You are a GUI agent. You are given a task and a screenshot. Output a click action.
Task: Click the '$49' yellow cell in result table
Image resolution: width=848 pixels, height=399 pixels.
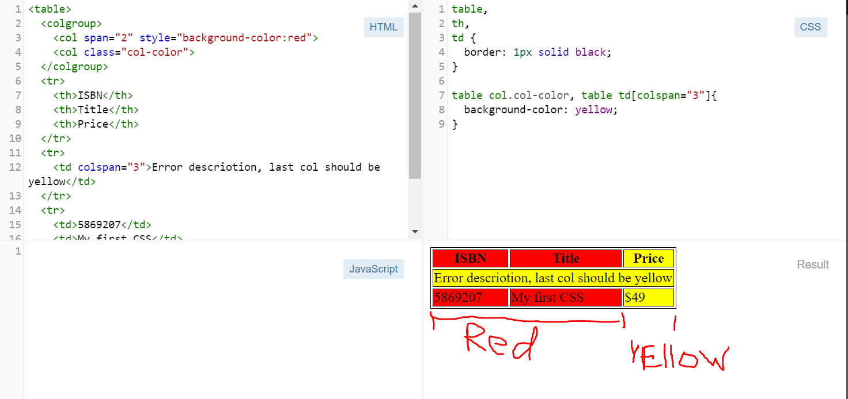pyautogui.click(x=649, y=297)
